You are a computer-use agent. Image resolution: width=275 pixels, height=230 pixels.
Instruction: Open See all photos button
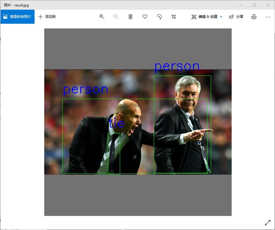point(17,17)
